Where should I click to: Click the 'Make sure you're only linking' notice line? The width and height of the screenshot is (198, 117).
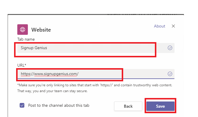pos(95,85)
